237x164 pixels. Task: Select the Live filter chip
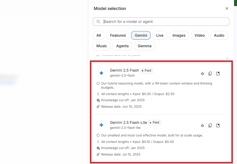[160, 35]
